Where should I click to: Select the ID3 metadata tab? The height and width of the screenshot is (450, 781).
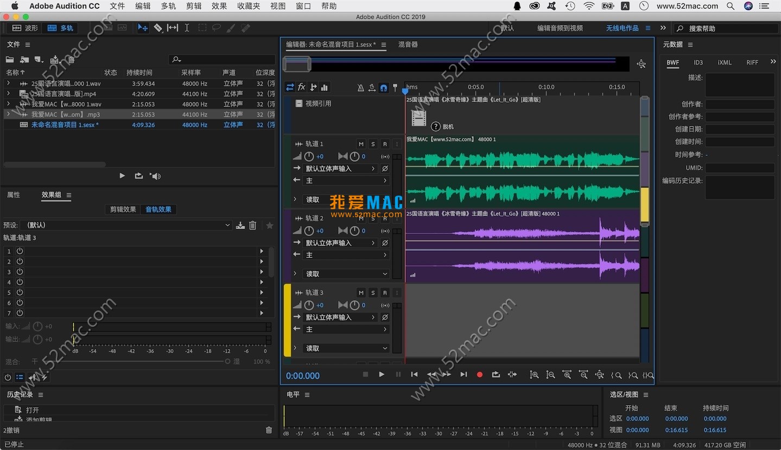pos(698,62)
